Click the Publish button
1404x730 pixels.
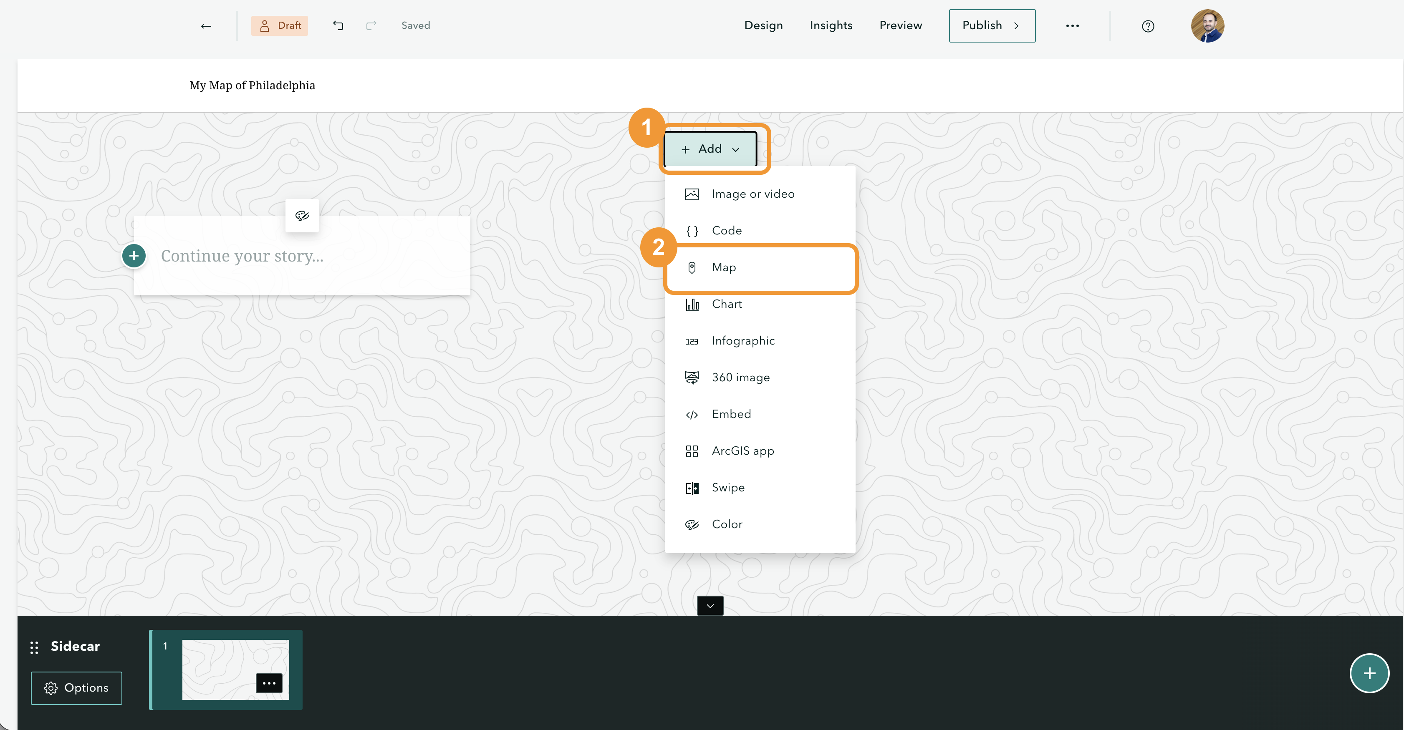(x=992, y=25)
